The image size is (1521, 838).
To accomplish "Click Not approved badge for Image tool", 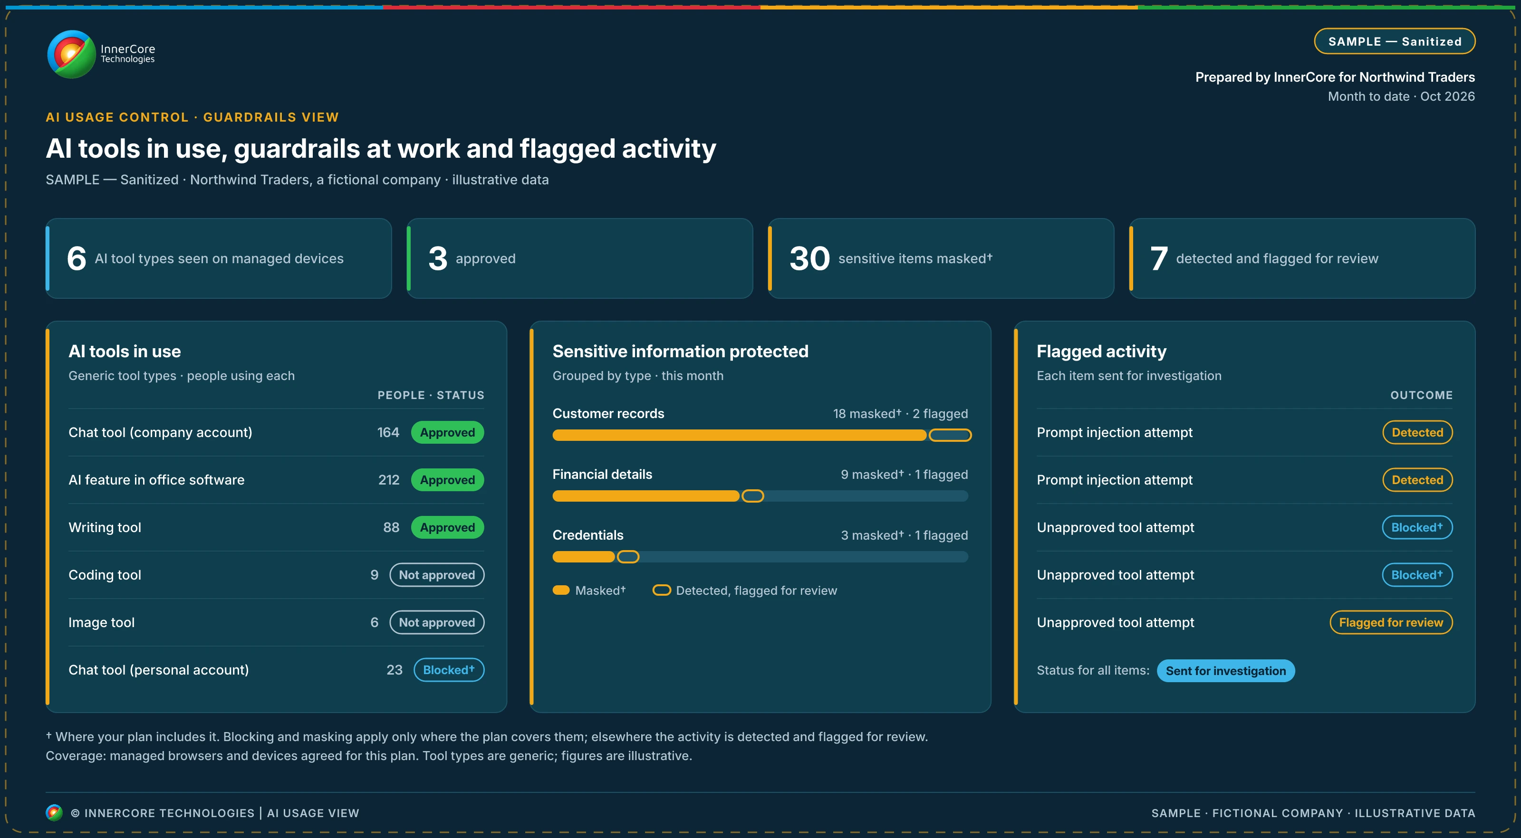I will click(x=436, y=623).
